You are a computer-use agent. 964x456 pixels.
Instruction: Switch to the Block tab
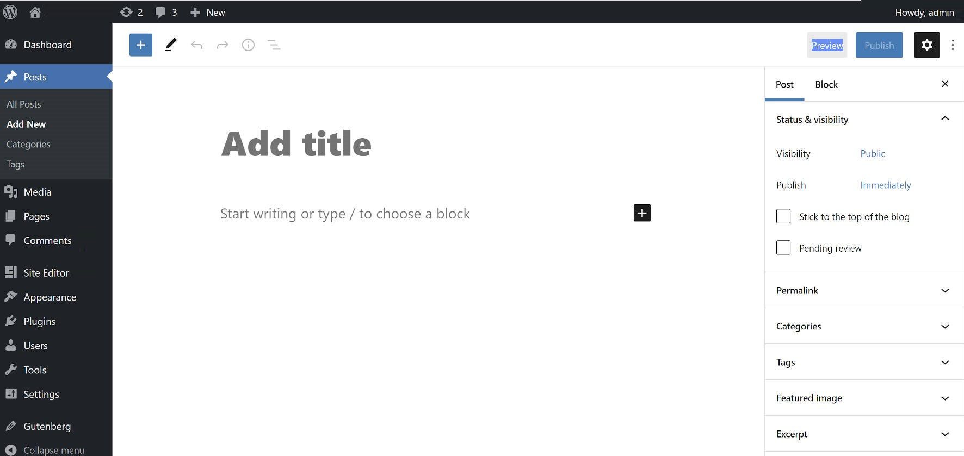coord(826,84)
